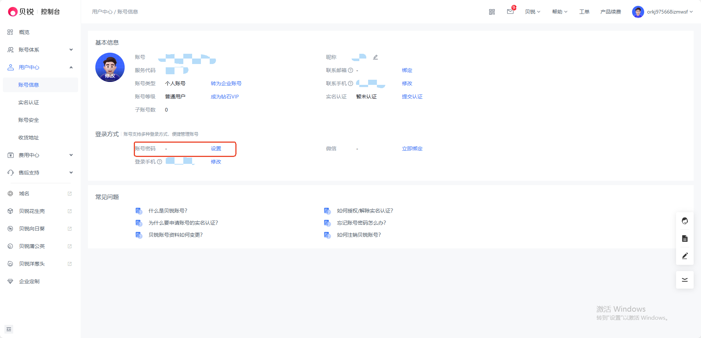Click the 贝锐 logo
The height and width of the screenshot is (338, 701).
tap(21, 12)
